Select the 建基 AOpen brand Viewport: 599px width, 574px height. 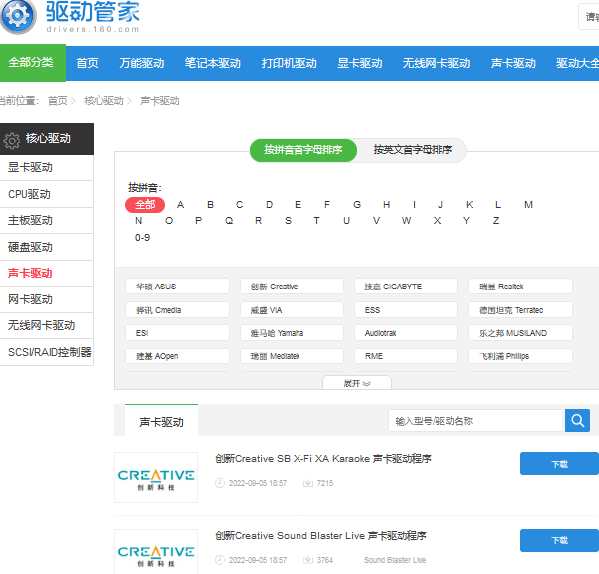tap(178, 356)
